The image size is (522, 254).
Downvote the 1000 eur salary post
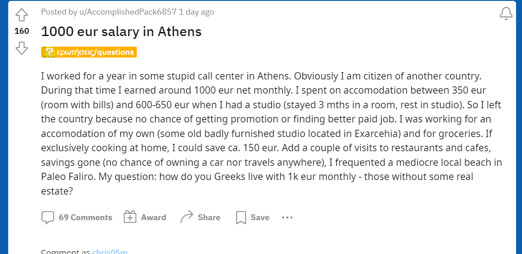tap(22, 48)
